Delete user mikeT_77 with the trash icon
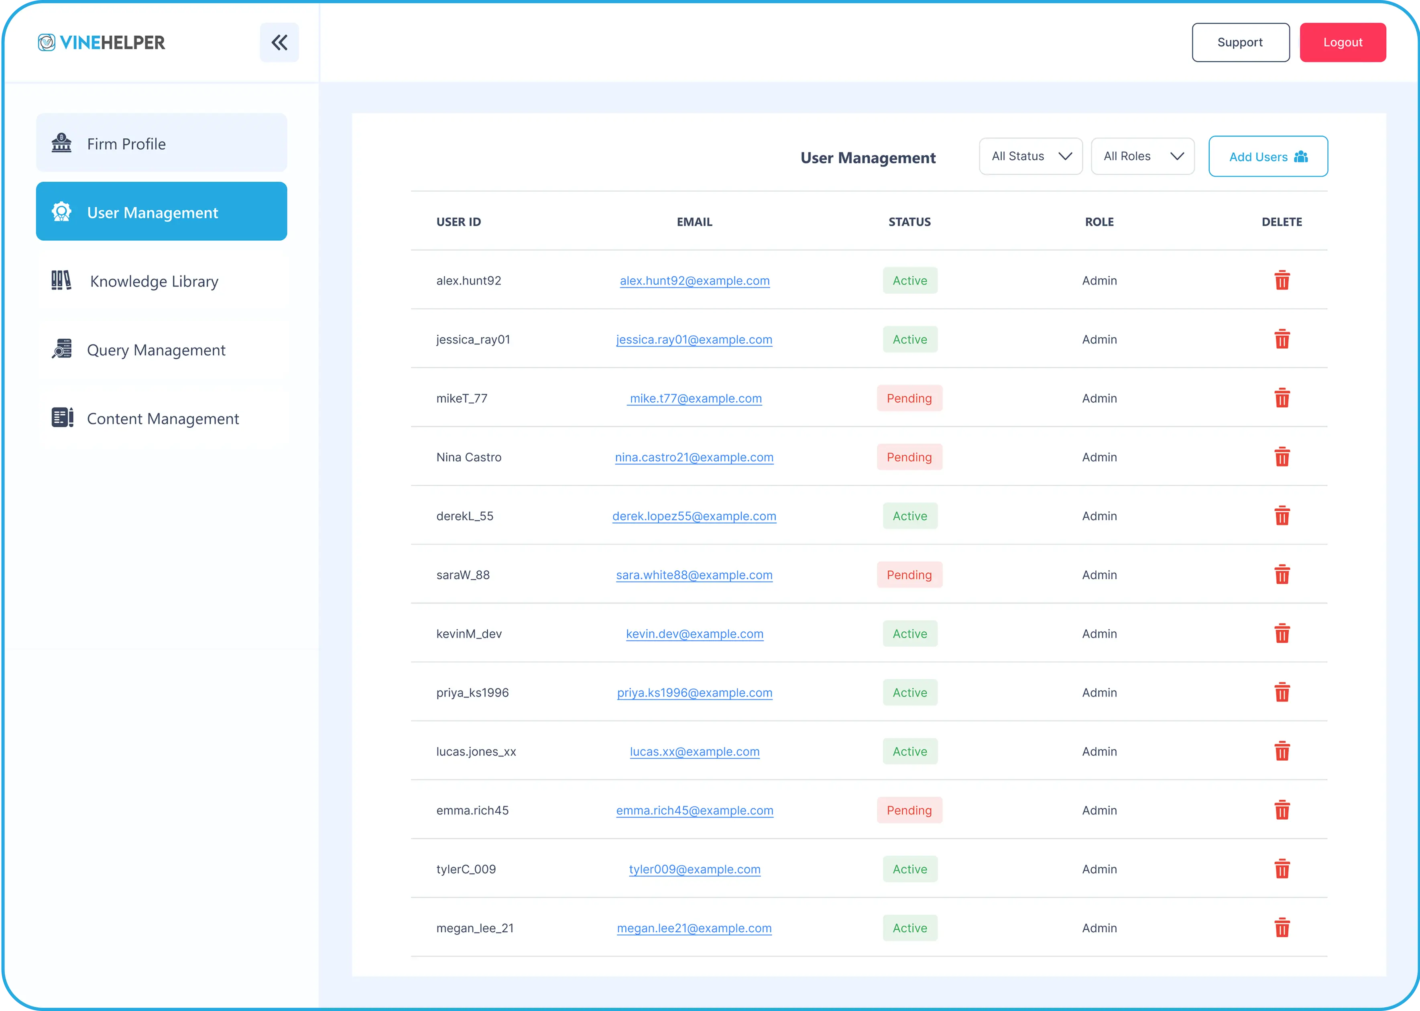Image resolution: width=1420 pixels, height=1011 pixels. tap(1282, 398)
